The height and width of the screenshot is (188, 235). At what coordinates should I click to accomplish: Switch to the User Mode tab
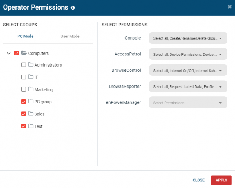tap(70, 36)
